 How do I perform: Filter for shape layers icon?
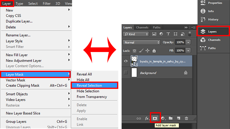[x=175, y=34]
